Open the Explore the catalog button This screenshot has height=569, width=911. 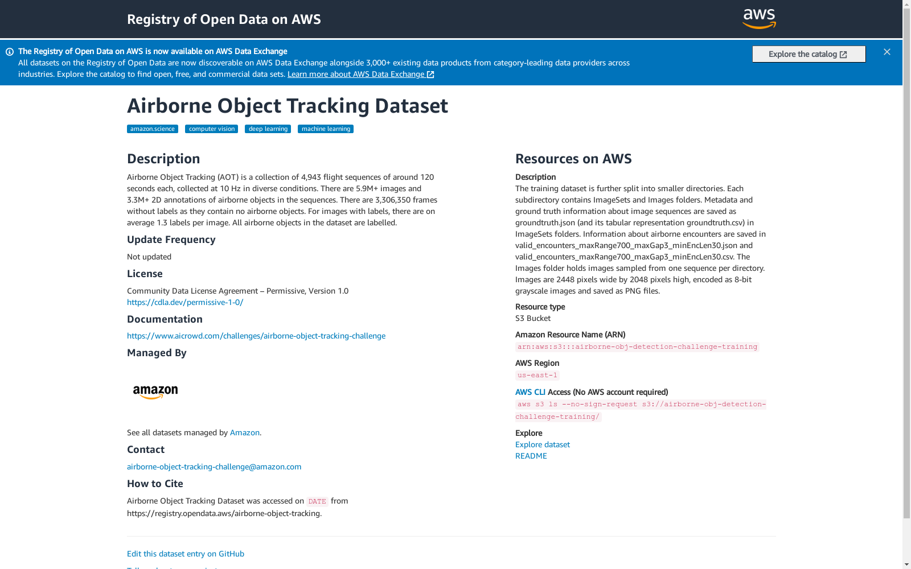(809, 54)
